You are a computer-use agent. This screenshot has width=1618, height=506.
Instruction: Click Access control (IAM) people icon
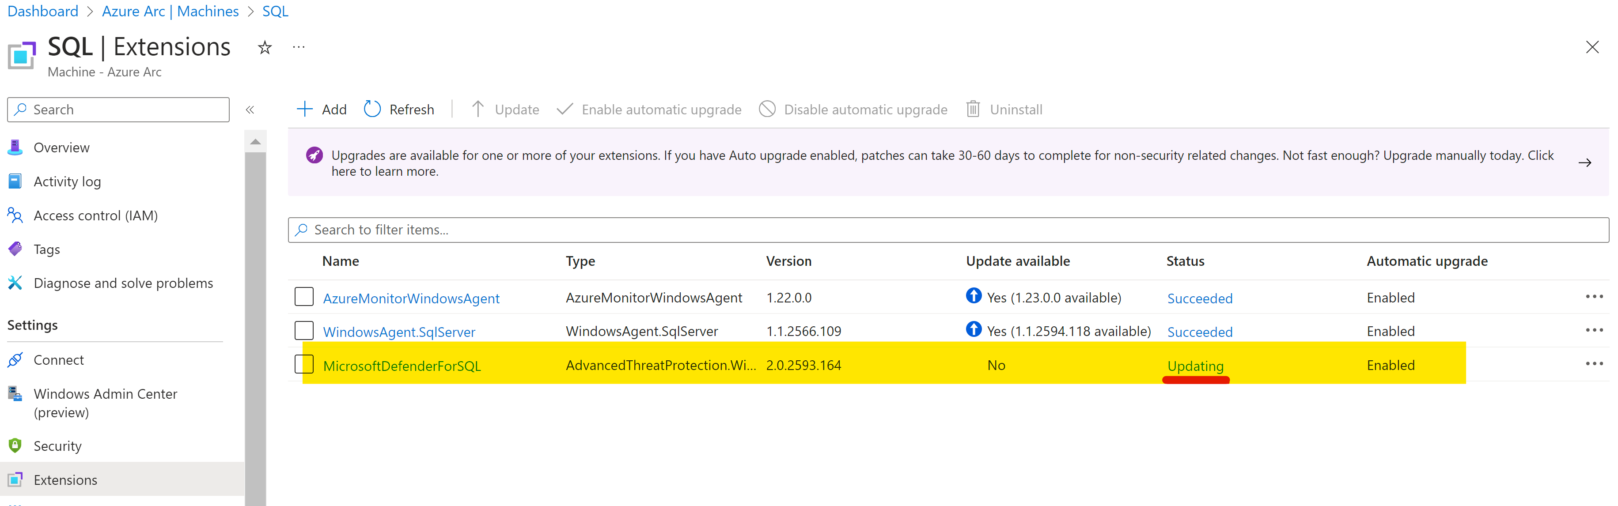15,215
